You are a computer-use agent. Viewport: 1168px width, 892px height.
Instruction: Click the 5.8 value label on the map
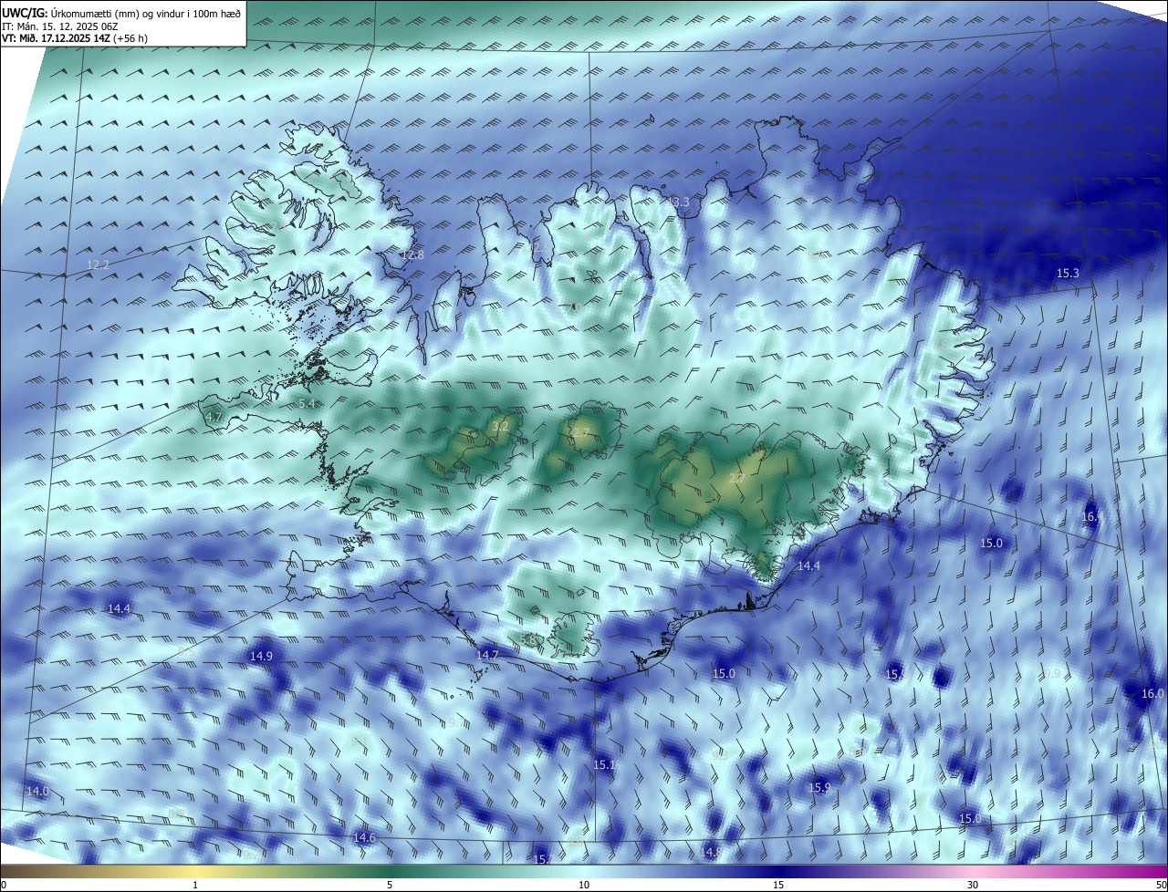pyautogui.click(x=527, y=639)
